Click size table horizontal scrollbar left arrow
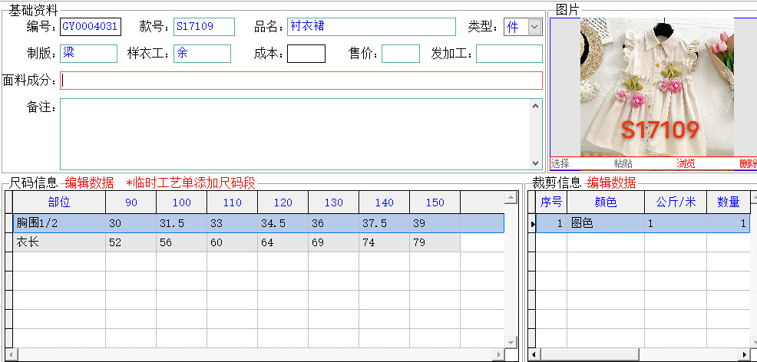The image size is (757, 362). pyautogui.click(x=10, y=354)
